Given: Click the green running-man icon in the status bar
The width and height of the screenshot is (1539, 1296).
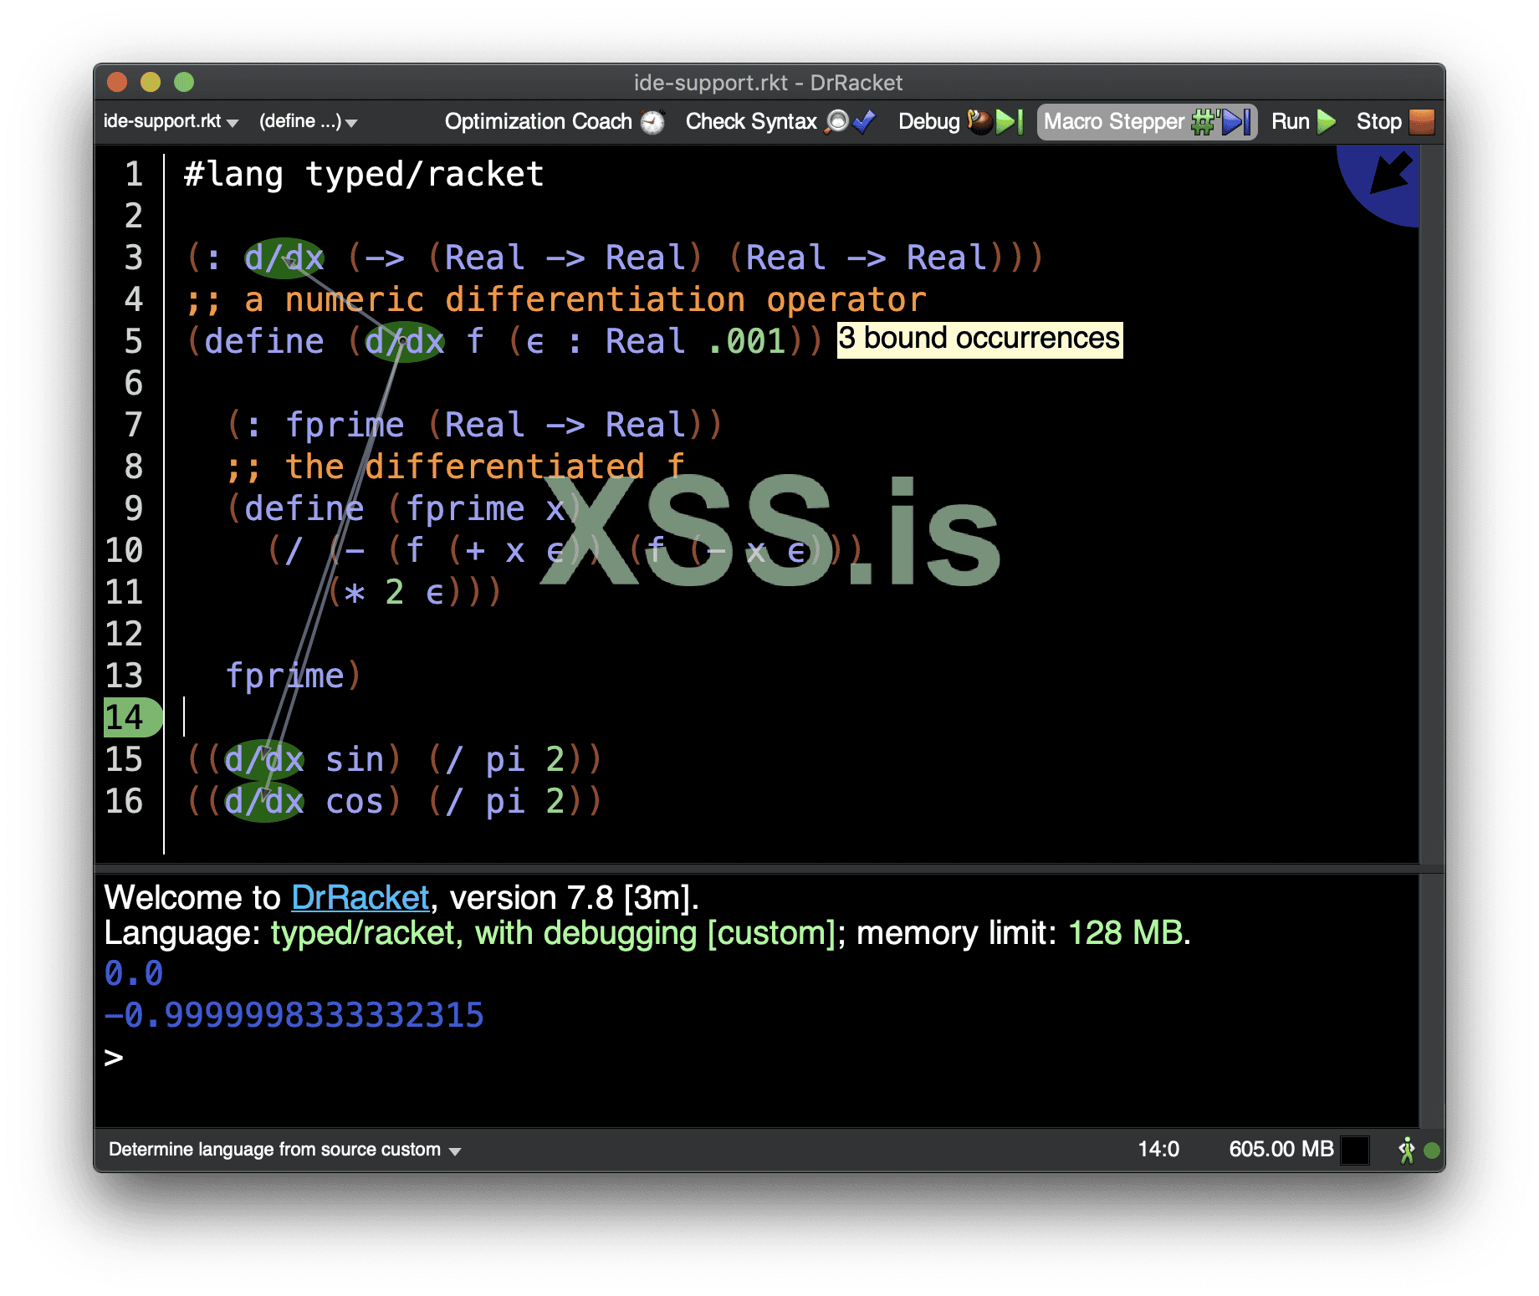Looking at the screenshot, I should click(x=1405, y=1150).
